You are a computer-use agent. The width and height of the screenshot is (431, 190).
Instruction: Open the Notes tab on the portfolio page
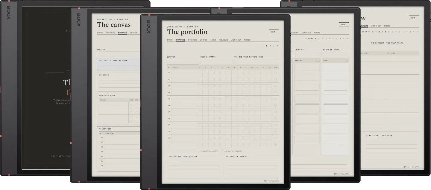coord(247,40)
